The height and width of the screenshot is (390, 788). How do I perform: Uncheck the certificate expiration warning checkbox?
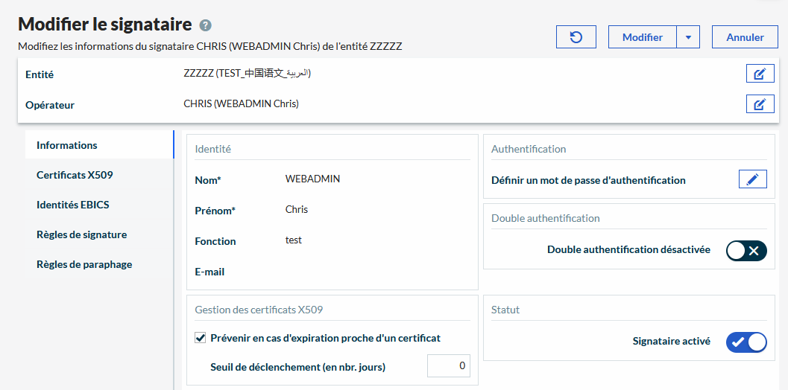point(200,338)
